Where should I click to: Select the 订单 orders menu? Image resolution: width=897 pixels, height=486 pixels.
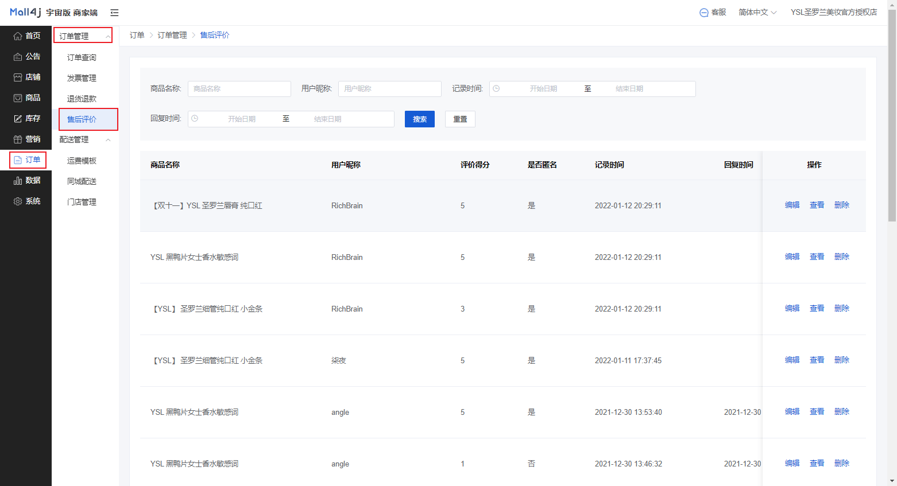(28, 160)
